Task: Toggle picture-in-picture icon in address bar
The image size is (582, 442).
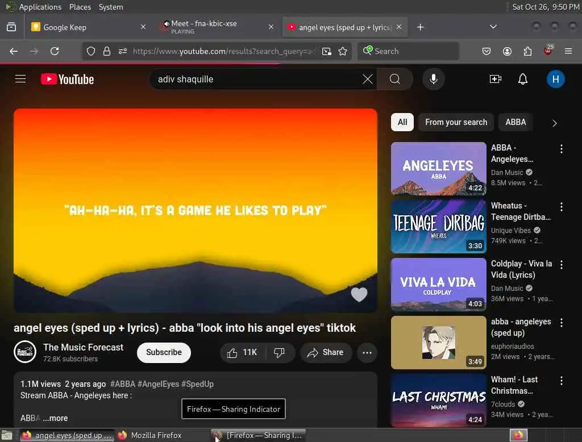Action: [x=327, y=51]
